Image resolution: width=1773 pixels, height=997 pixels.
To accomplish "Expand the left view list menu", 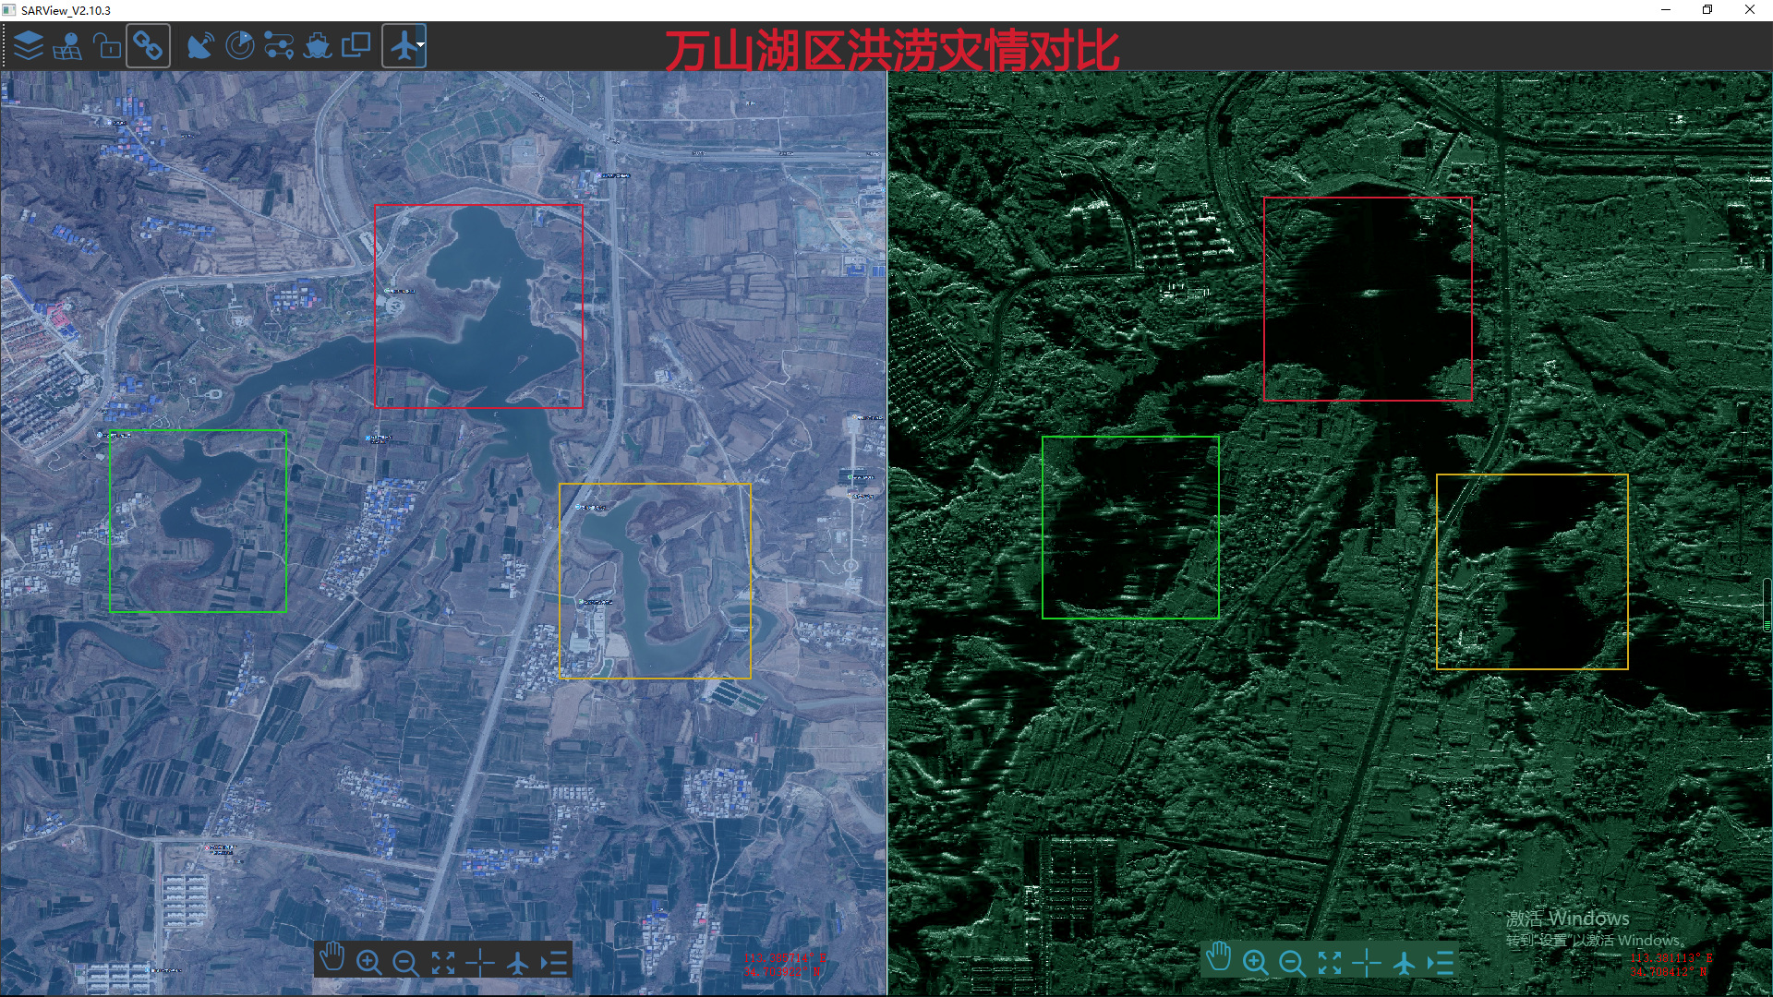I will point(554,963).
